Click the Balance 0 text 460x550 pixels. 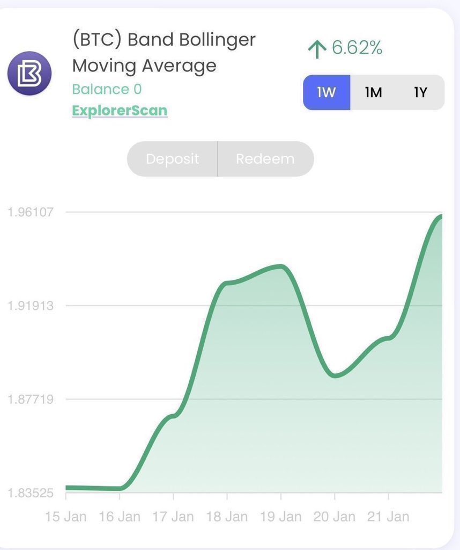tap(107, 89)
